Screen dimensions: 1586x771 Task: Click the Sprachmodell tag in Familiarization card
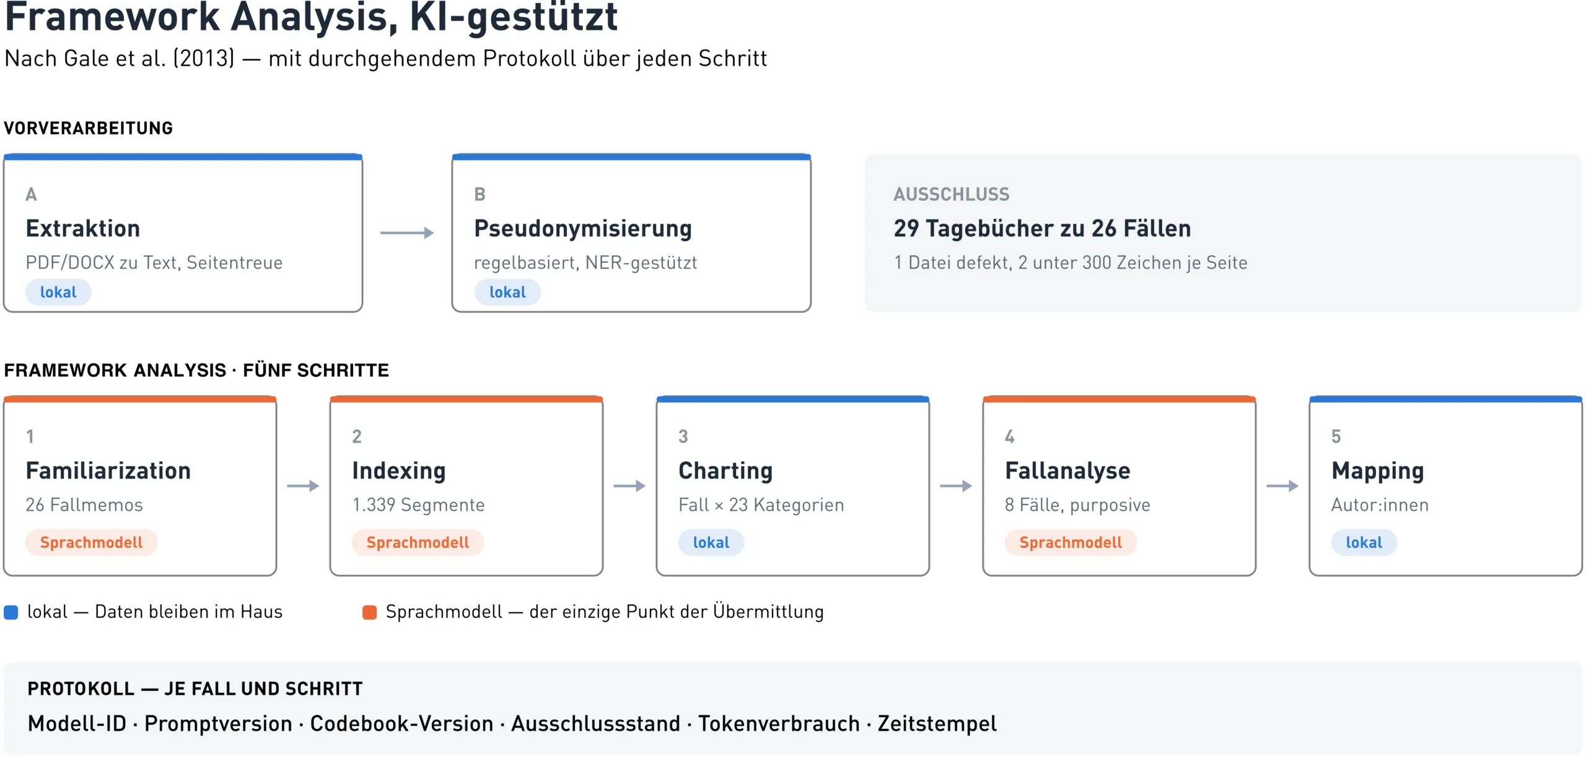pyautogui.click(x=91, y=542)
